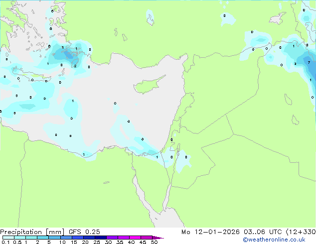
Task: Click the above-50 arrow tip of legend
Action: tap(158, 238)
